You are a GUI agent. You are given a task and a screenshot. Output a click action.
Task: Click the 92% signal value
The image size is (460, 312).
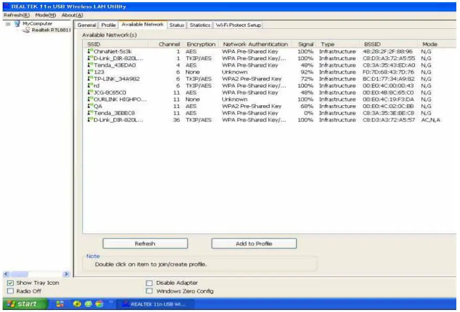[x=307, y=72]
